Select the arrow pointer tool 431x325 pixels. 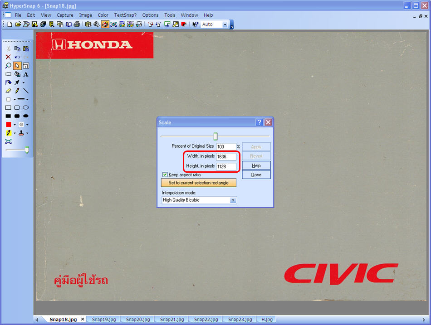tap(17, 66)
